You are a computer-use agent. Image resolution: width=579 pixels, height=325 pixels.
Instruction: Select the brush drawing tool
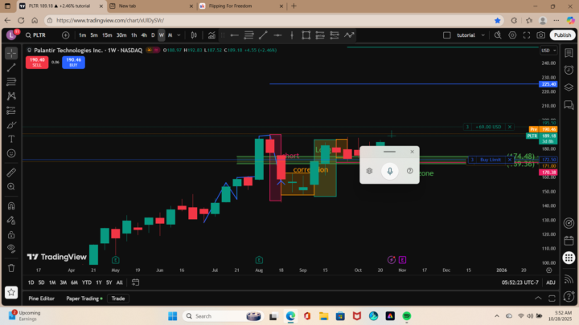(11, 125)
